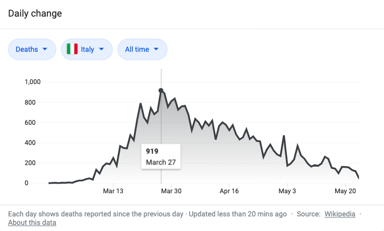384x231 pixels.
Task: Click the early May spike on chart
Action: 284,136
